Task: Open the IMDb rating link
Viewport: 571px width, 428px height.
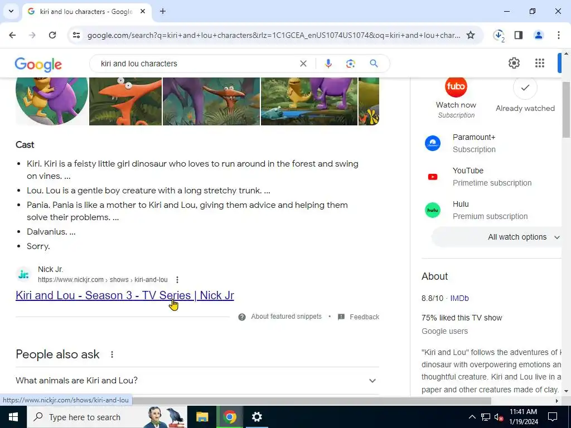Action: (x=459, y=299)
